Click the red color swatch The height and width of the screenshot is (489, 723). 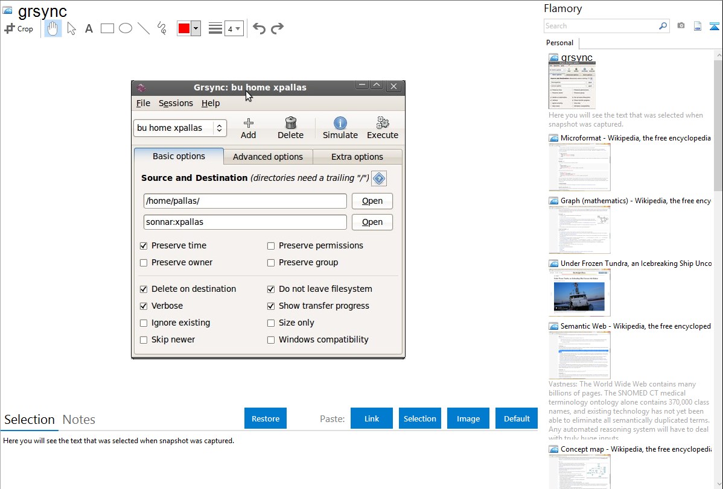[184, 28]
